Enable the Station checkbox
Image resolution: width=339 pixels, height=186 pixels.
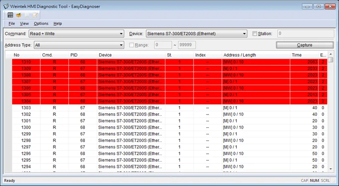(255, 33)
